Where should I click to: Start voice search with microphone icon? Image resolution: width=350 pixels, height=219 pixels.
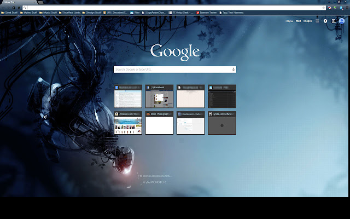click(x=234, y=70)
